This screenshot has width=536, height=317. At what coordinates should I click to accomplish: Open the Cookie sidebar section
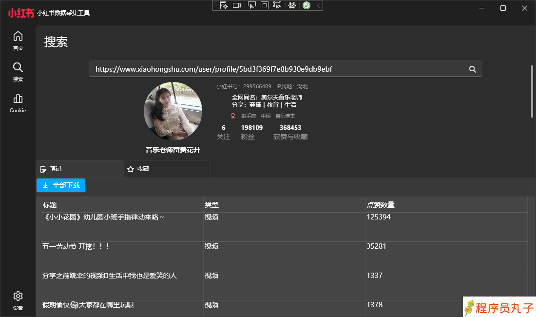coord(18,103)
